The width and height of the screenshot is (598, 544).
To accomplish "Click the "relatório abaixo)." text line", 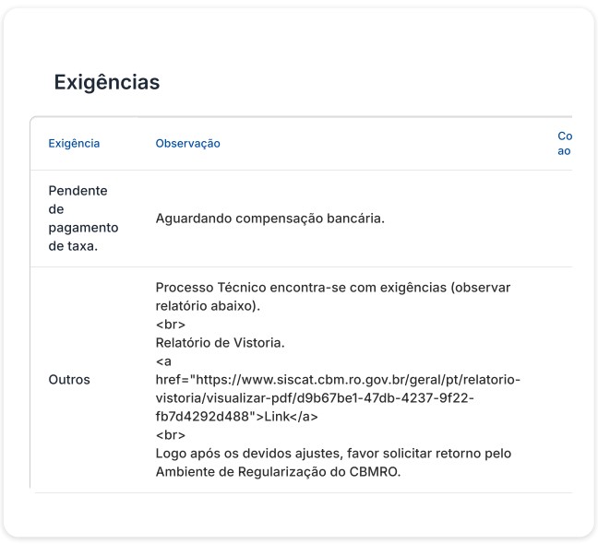I will tap(209, 306).
